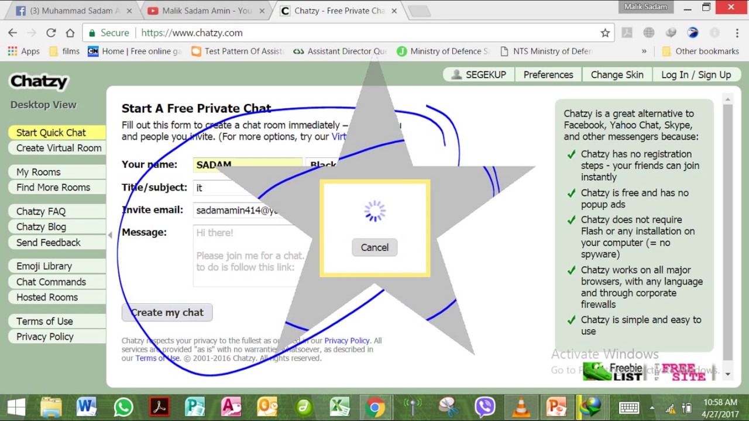Launch Microsoft Word from the taskbar
This screenshot has width=749, height=421.
coord(87,407)
